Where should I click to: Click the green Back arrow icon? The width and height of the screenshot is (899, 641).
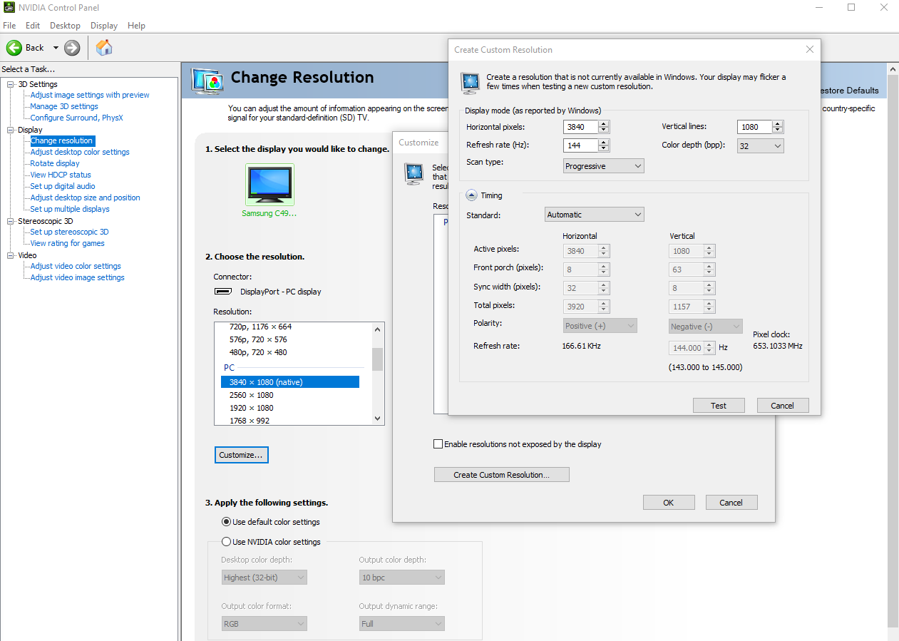pos(14,48)
